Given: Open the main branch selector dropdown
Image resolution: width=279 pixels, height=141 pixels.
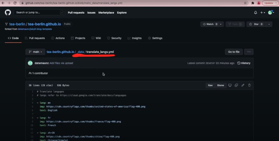Looking at the screenshot, I should pyautogui.click(x=36, y=52).
